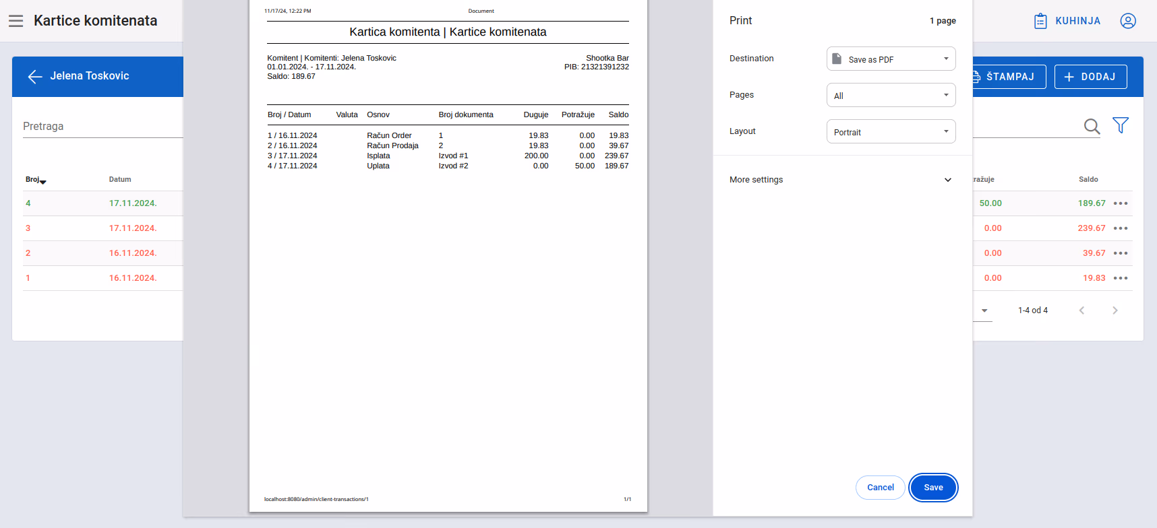Image resolution: width=1157 pixels, height=528 pixels.
Task: Open the filter funnel icon
Action: 1121,125
